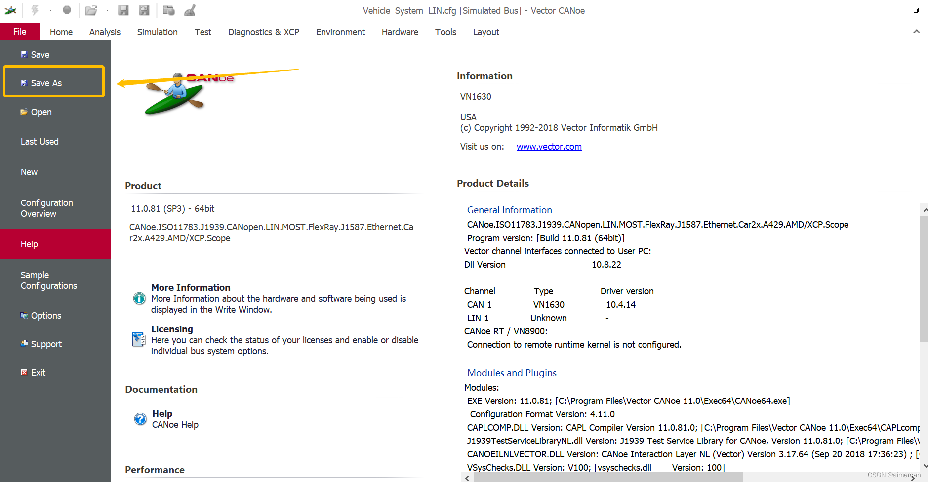
Task: Click the Licensing checklist icon
Action: click(139, 339)
